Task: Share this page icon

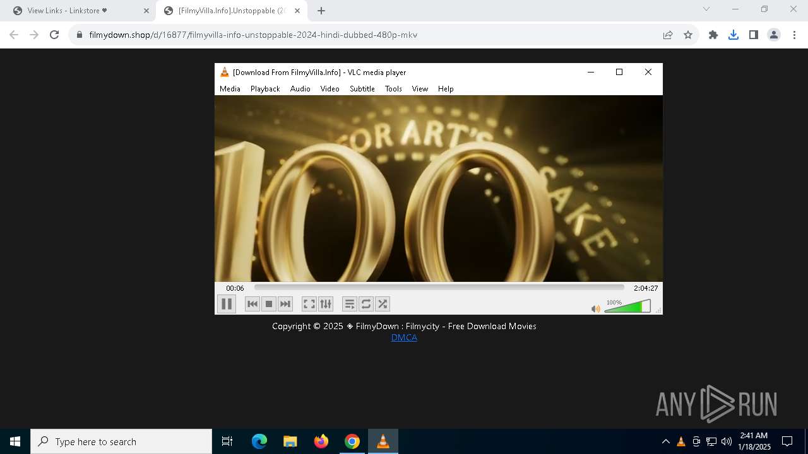Action: (668, 35)
